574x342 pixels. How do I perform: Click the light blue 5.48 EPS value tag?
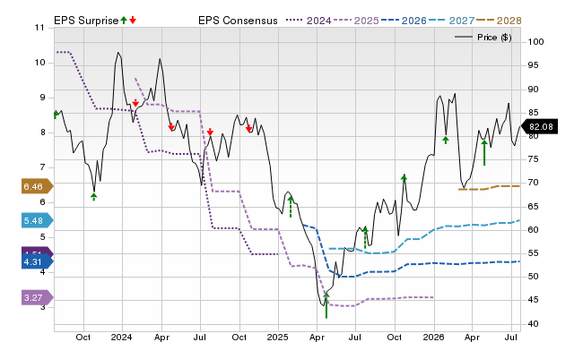[37, 221]
